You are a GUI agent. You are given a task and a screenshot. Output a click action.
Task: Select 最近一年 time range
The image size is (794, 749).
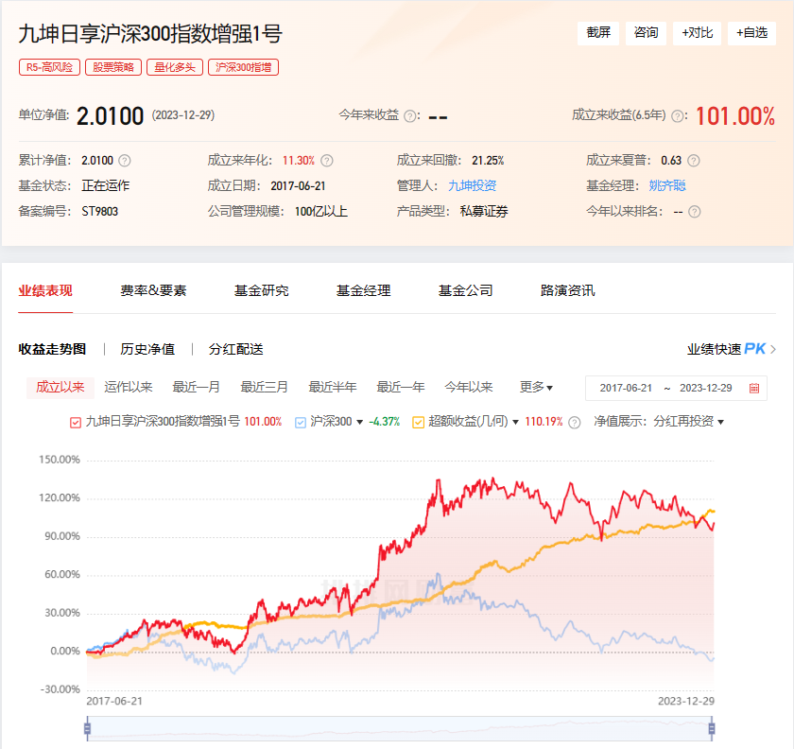point(401,388)
